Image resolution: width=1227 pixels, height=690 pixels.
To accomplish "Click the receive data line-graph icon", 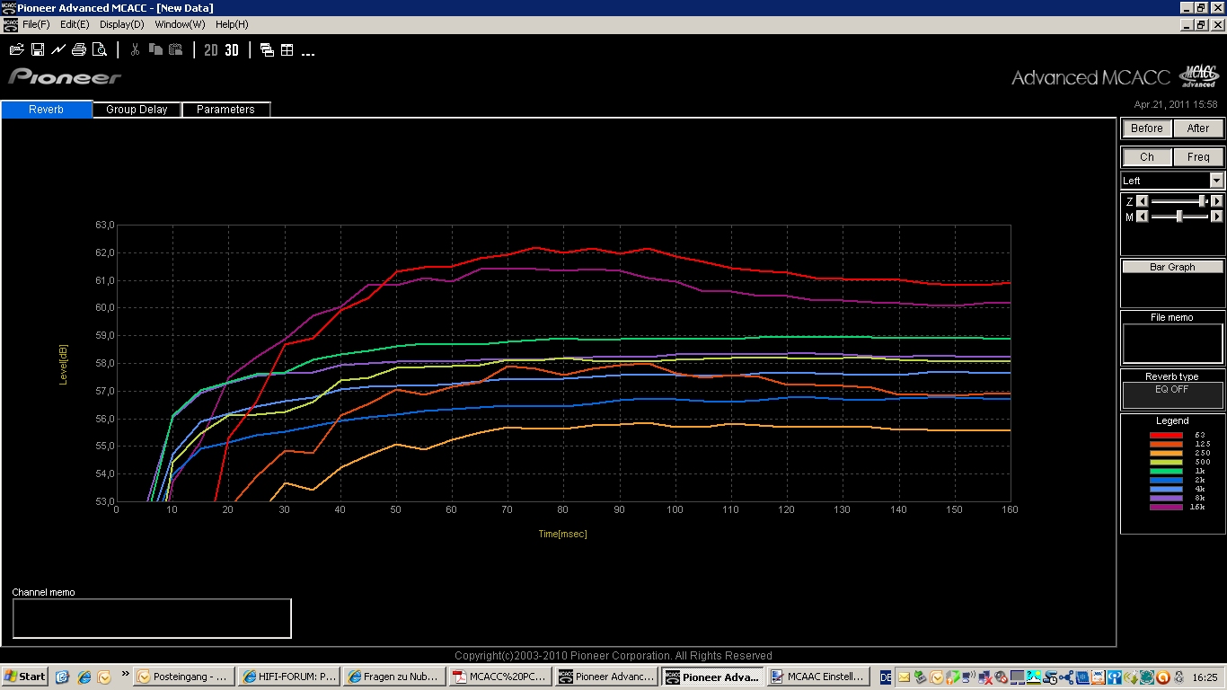I will (x=58, y=50).
